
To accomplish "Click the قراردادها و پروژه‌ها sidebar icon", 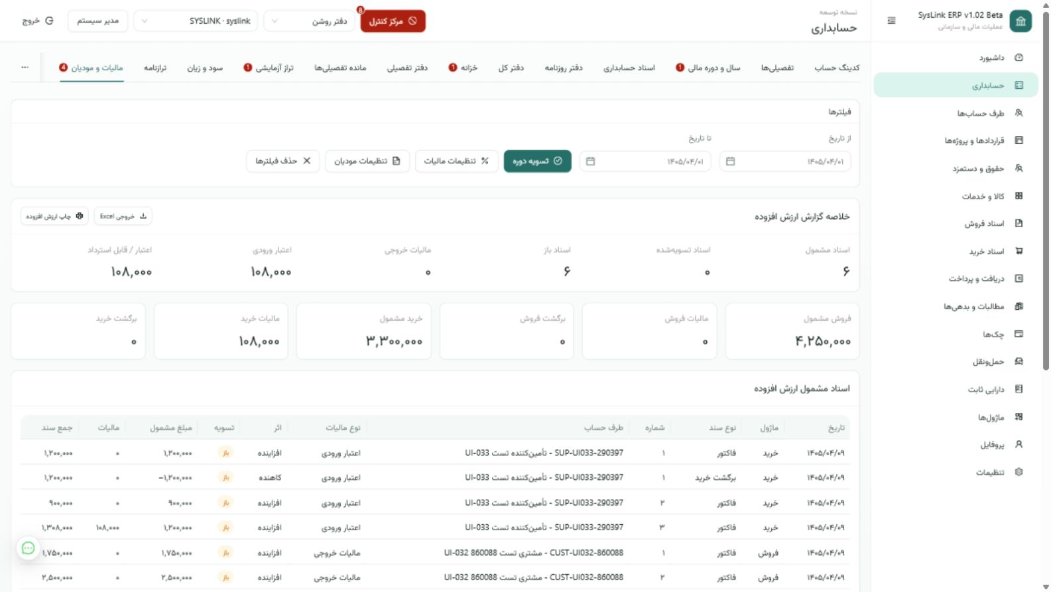I will 1019,141.
